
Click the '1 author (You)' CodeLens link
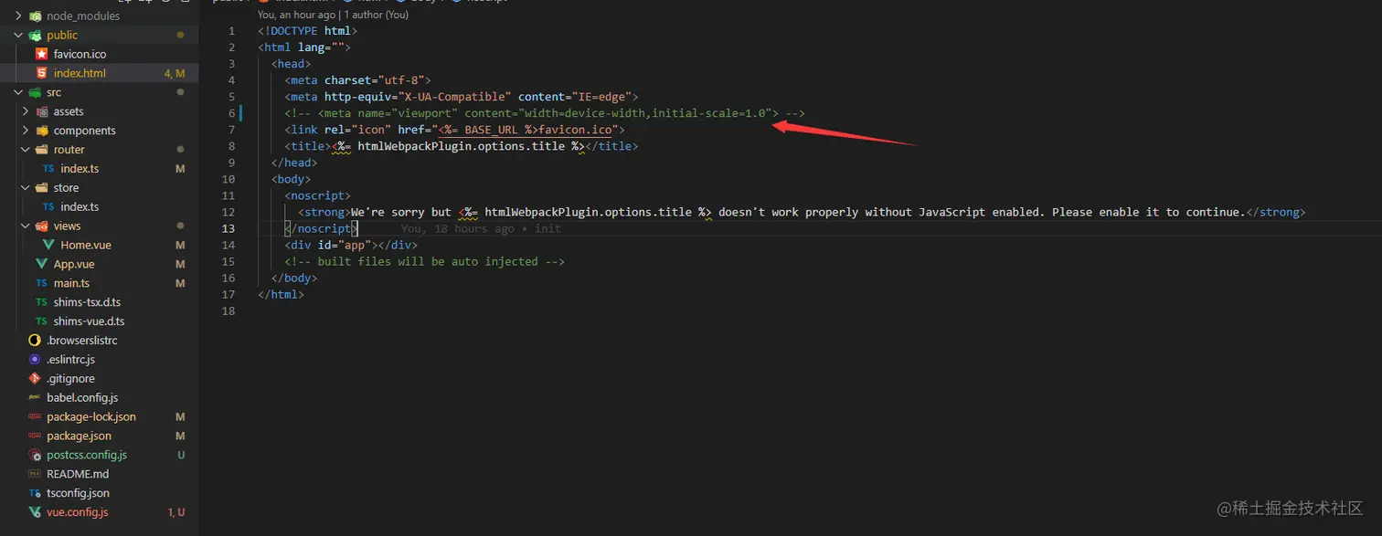tap(377, 15)
